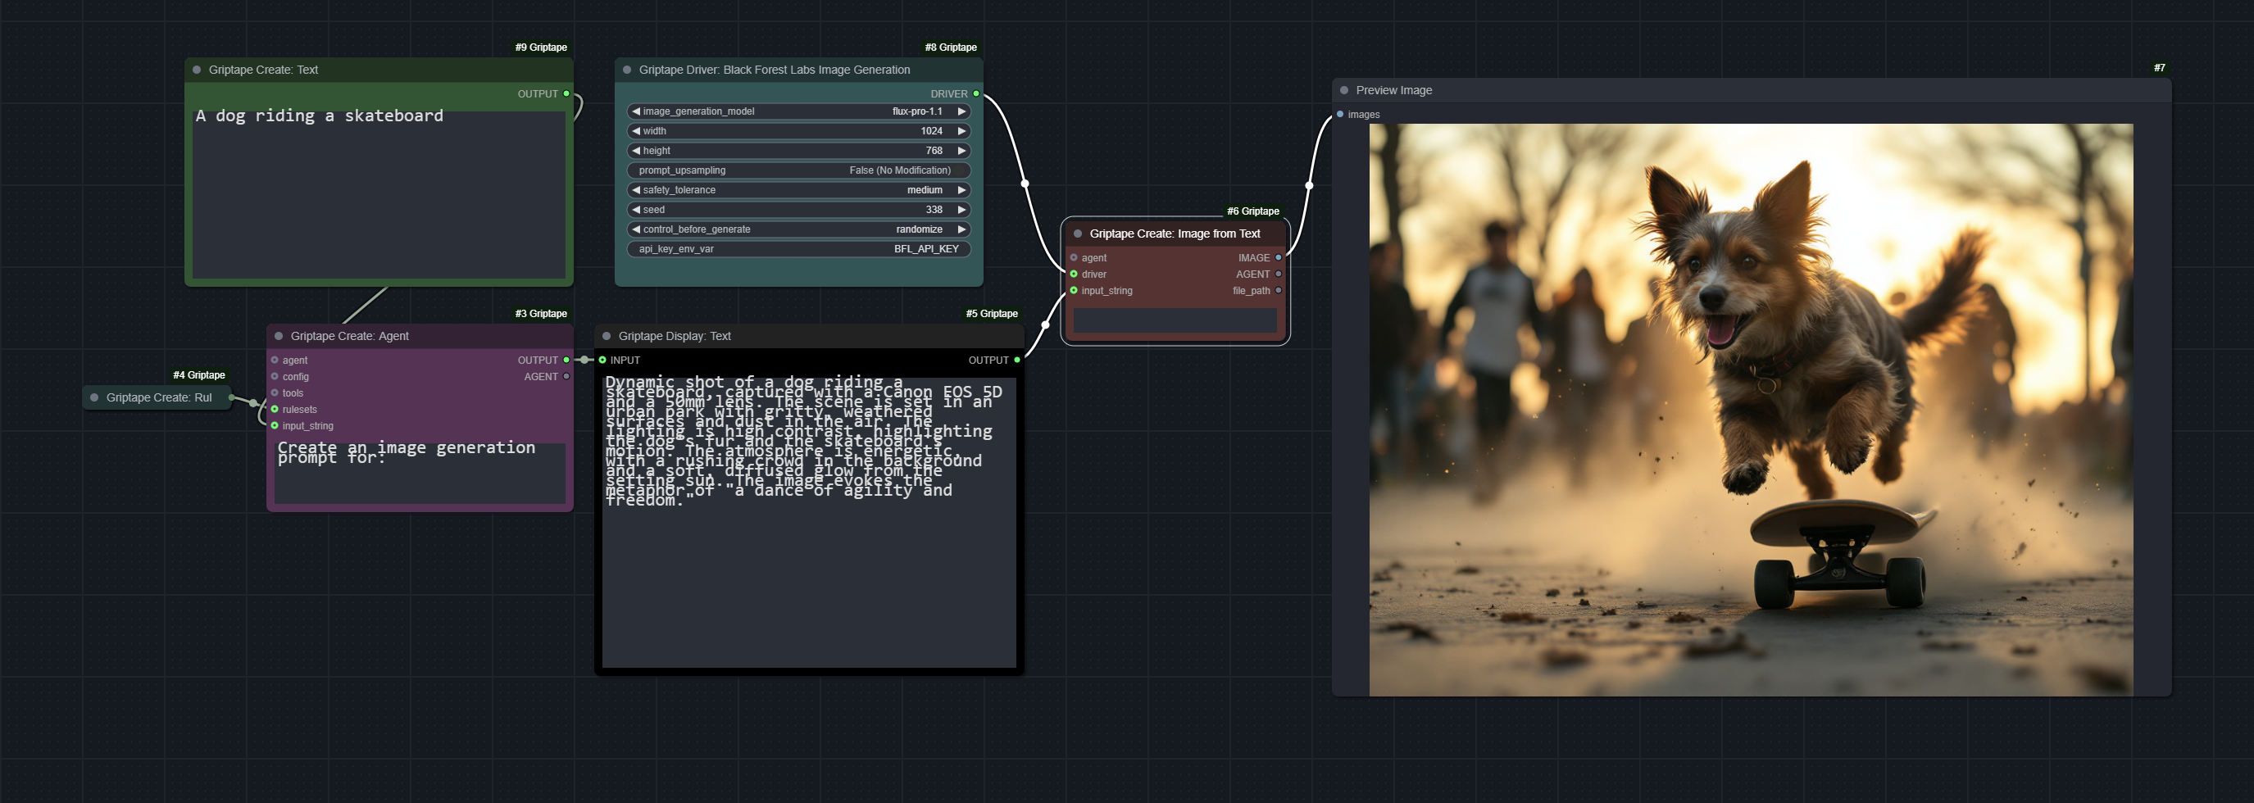
Task: Advance image_generation_model with right arrow
Action: [x=961, y=111]
